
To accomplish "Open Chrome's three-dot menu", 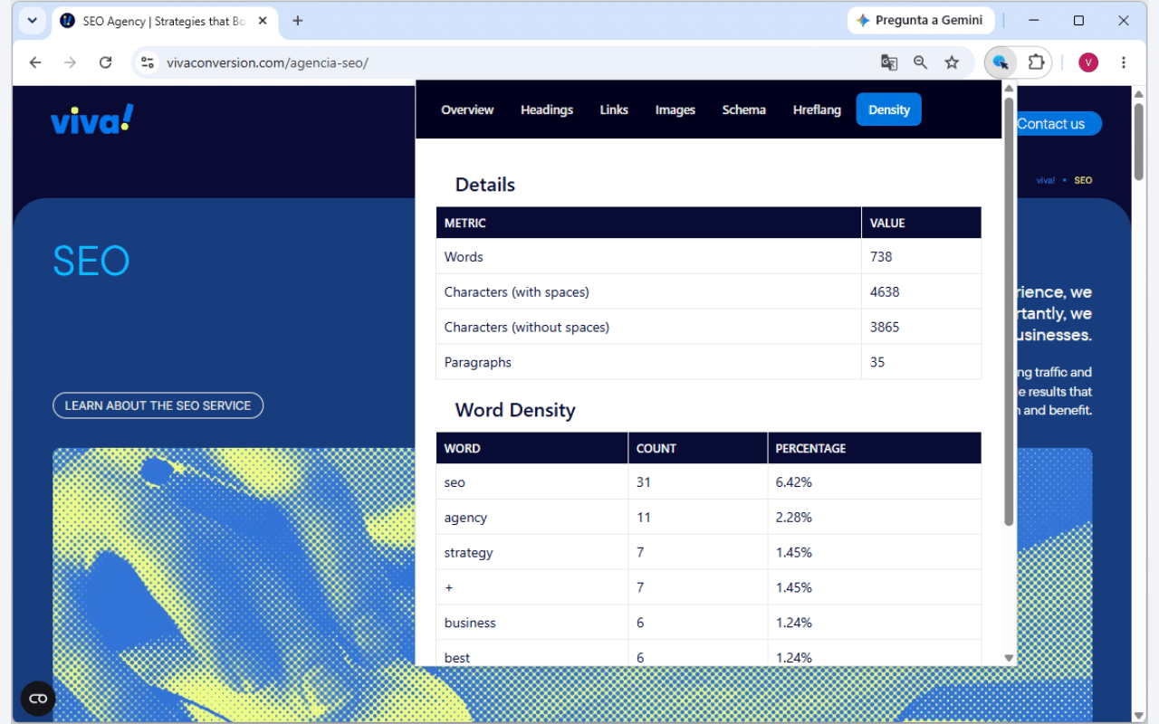I will 1124,62.
